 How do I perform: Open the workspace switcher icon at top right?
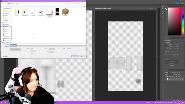pyautogui.click(x=183, y=3)
